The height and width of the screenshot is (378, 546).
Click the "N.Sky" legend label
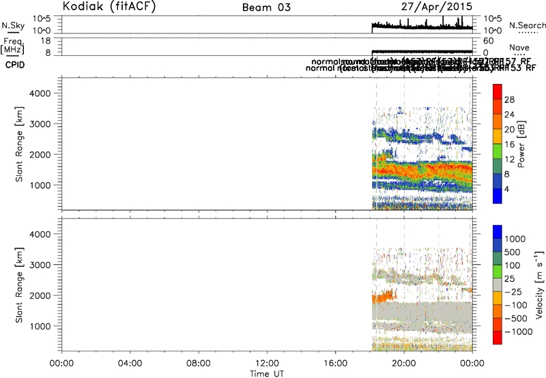pos(13,25)
